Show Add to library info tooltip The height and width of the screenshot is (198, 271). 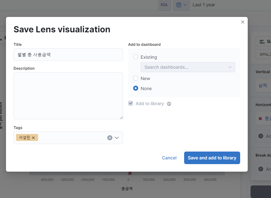tap(169, 104)
